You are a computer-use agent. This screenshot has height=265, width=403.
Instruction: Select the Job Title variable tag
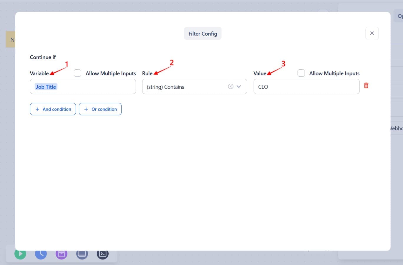[x=46, y=87]
